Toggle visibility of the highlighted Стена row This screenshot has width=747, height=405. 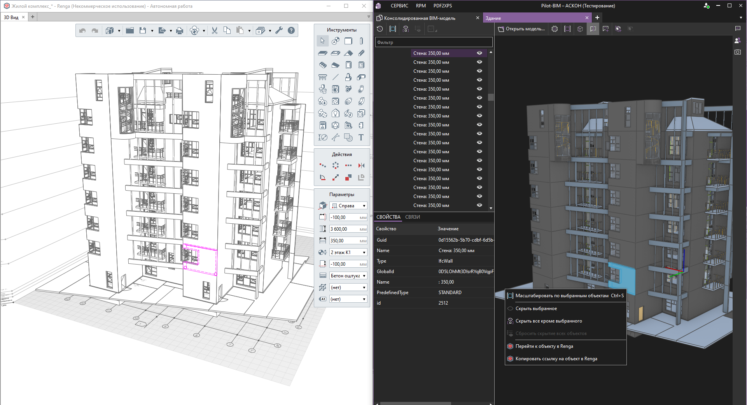click(479, 53)
